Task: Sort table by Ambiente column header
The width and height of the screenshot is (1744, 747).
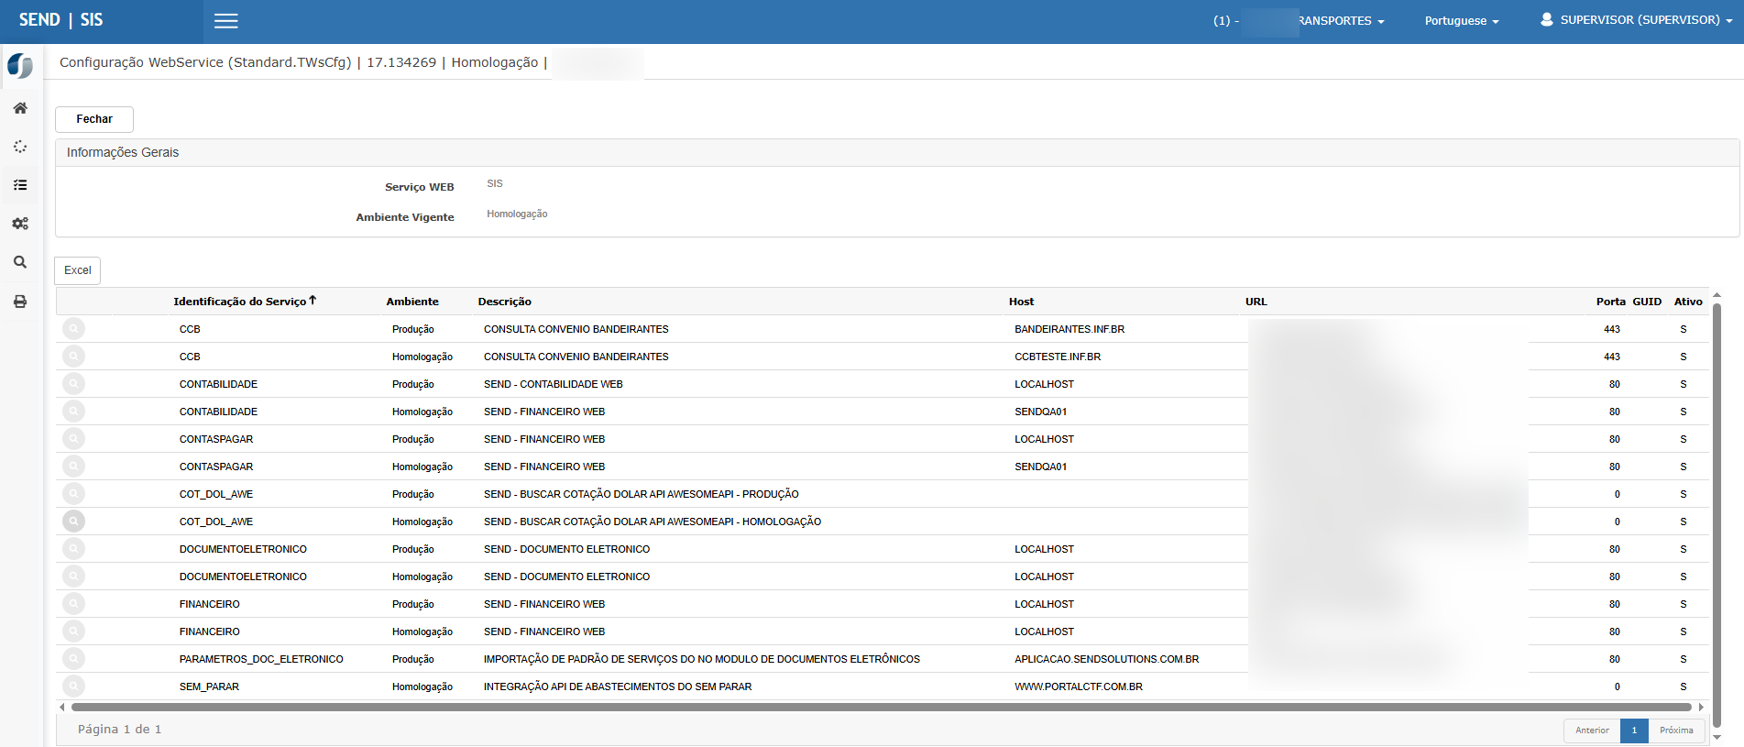Action: (412, 302)
